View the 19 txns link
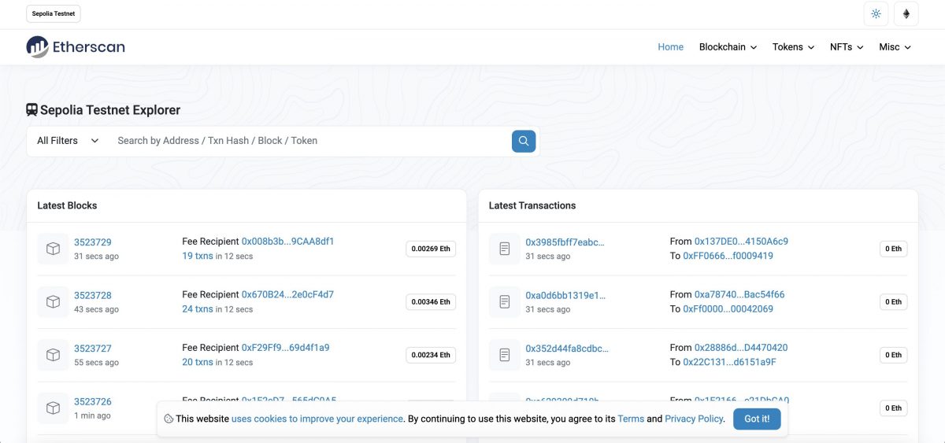The image size is (945, 443). [198, 256]
